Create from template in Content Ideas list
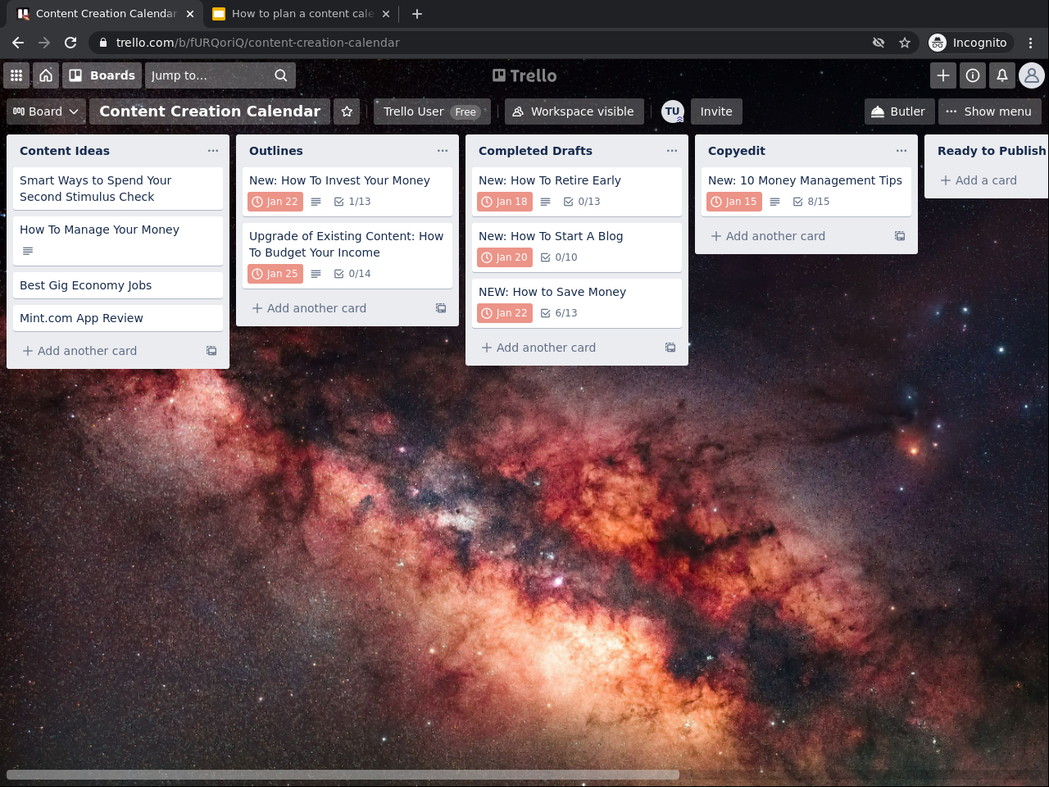The width and height of the screenshot is (1049, 787). [211, 351]
